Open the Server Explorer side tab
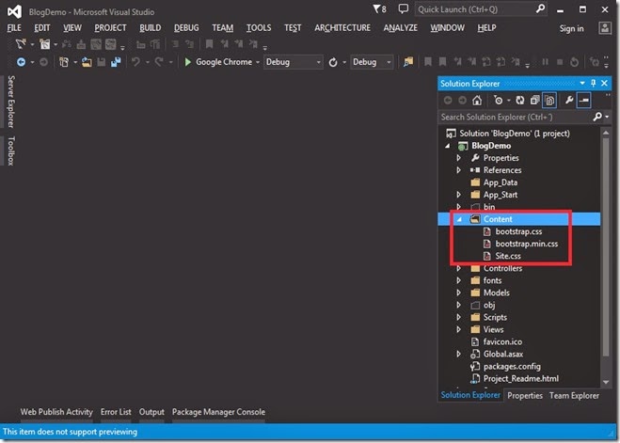 click(x=11, y=102)
